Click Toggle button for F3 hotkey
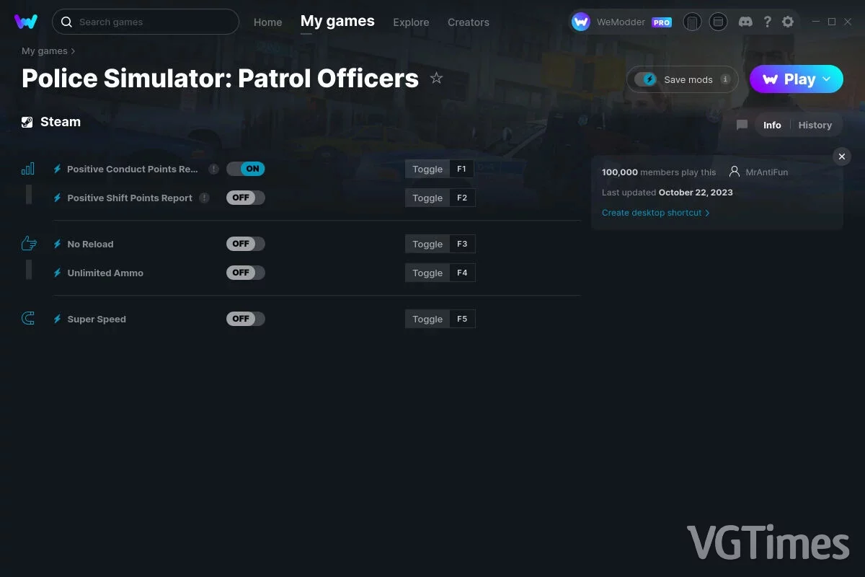 point(427,244)
